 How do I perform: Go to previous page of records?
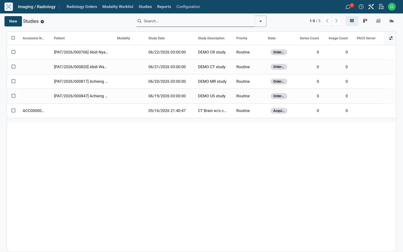pyautogui.click(x=327, y=21)
